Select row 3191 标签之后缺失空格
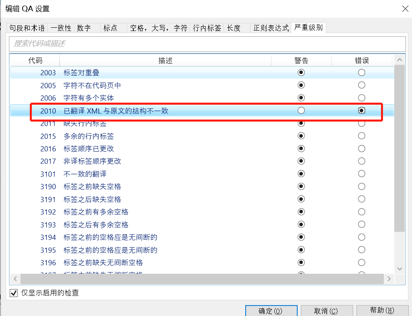This screenshot has height=316, width=412. point(202,199)
